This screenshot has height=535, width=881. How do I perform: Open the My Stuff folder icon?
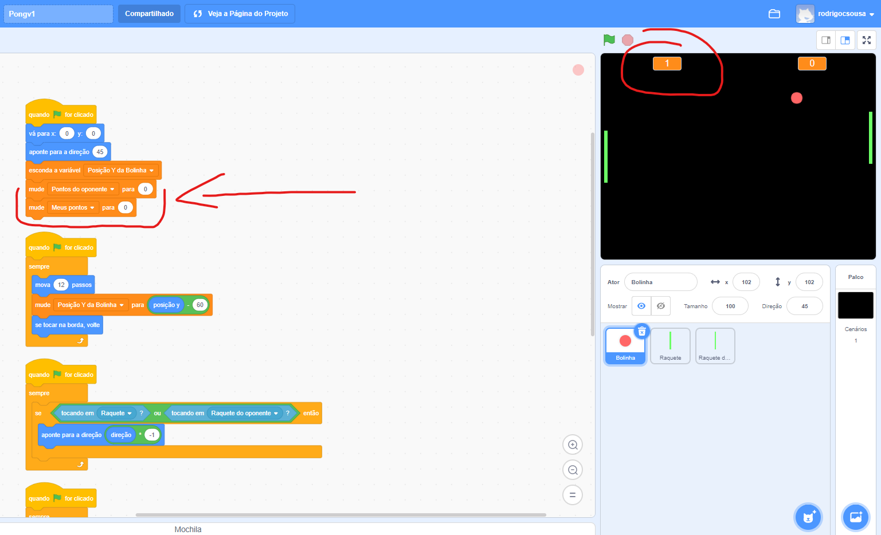(774, 14)
